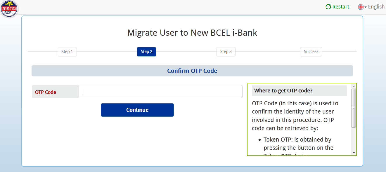Select the English language label
The height and width of the screenshot is (172, 386).
pos(376,7)
